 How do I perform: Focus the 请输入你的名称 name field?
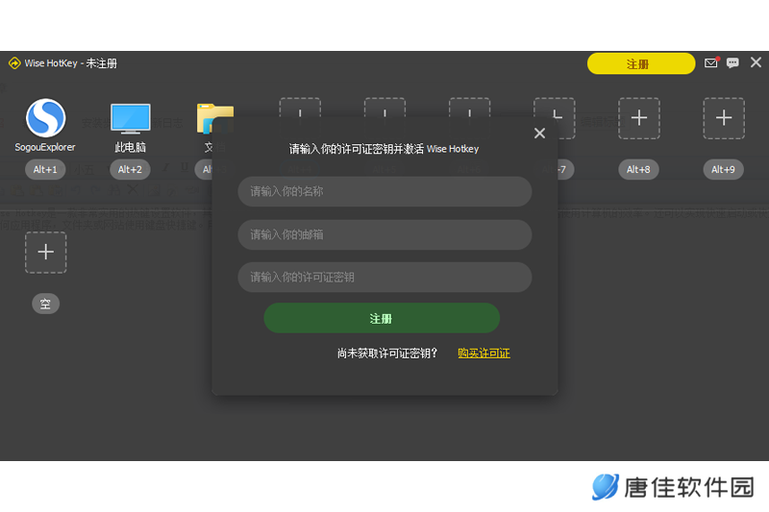tap(384, 191)
